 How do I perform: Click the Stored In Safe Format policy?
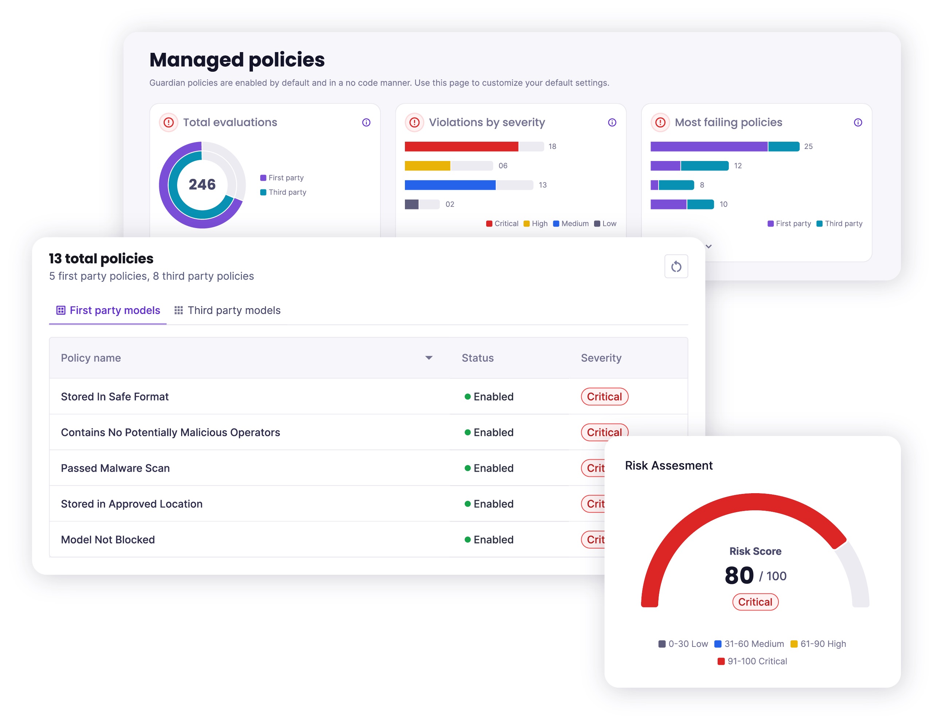(x=114, y=397)
